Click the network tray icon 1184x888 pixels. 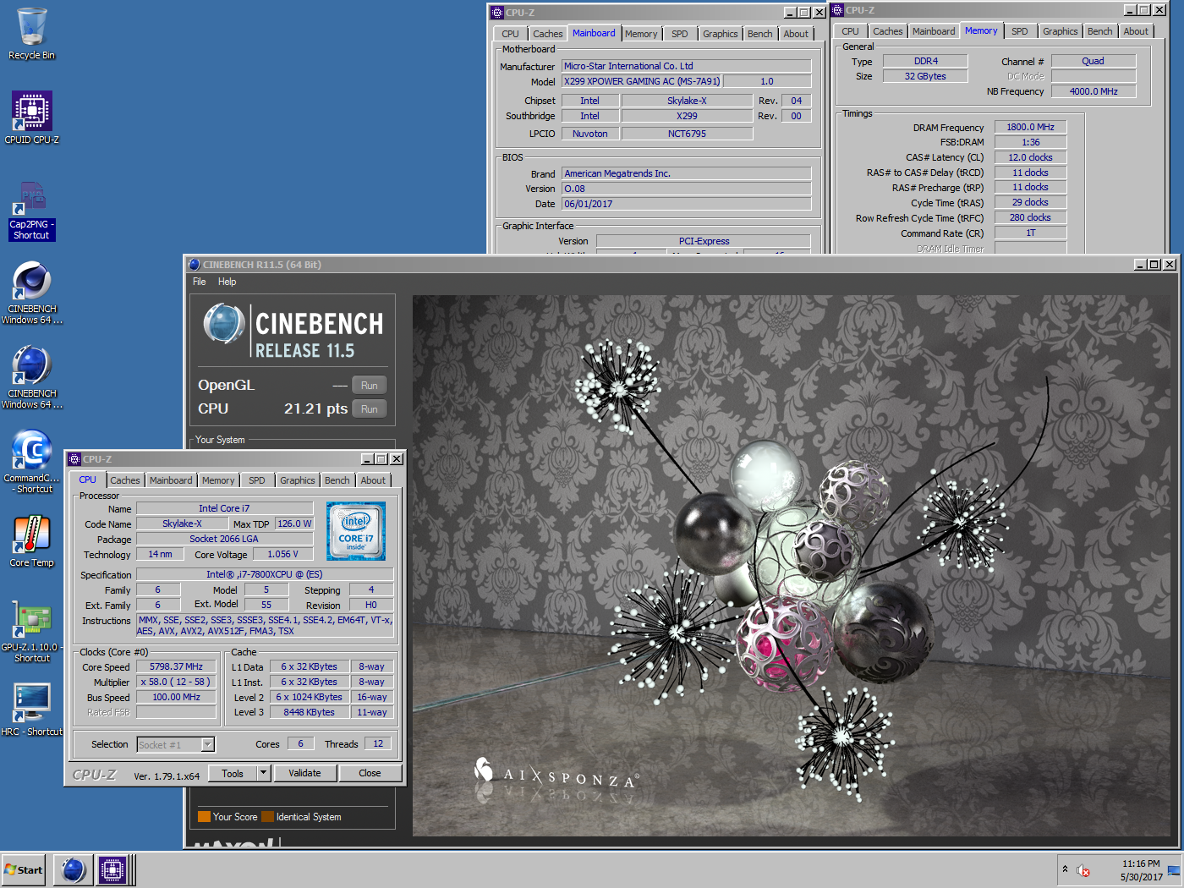click(1173, 870)
